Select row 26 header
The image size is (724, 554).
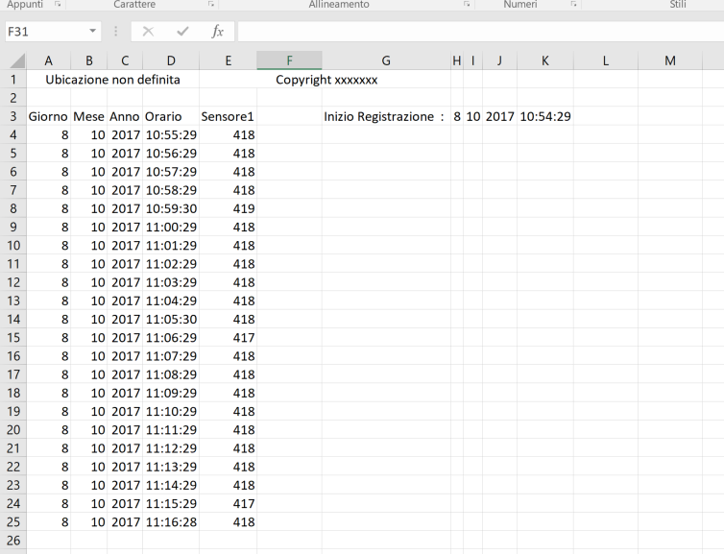tap(13, 541)
